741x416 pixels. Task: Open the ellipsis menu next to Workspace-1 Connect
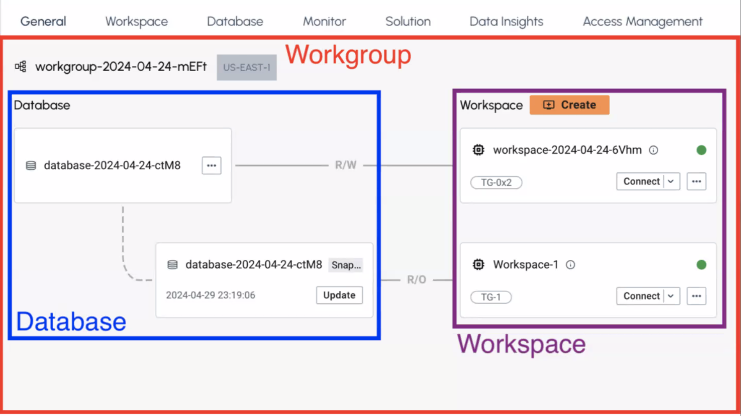click(696, 296)
